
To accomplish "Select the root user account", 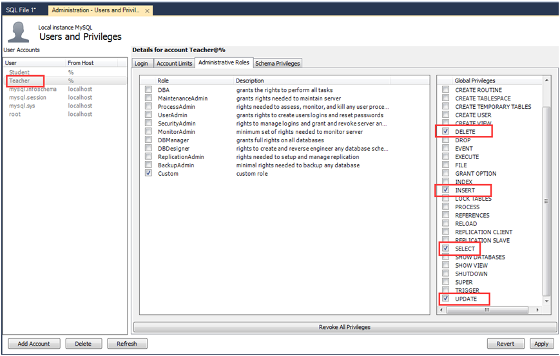I will [x=65, y=114].
